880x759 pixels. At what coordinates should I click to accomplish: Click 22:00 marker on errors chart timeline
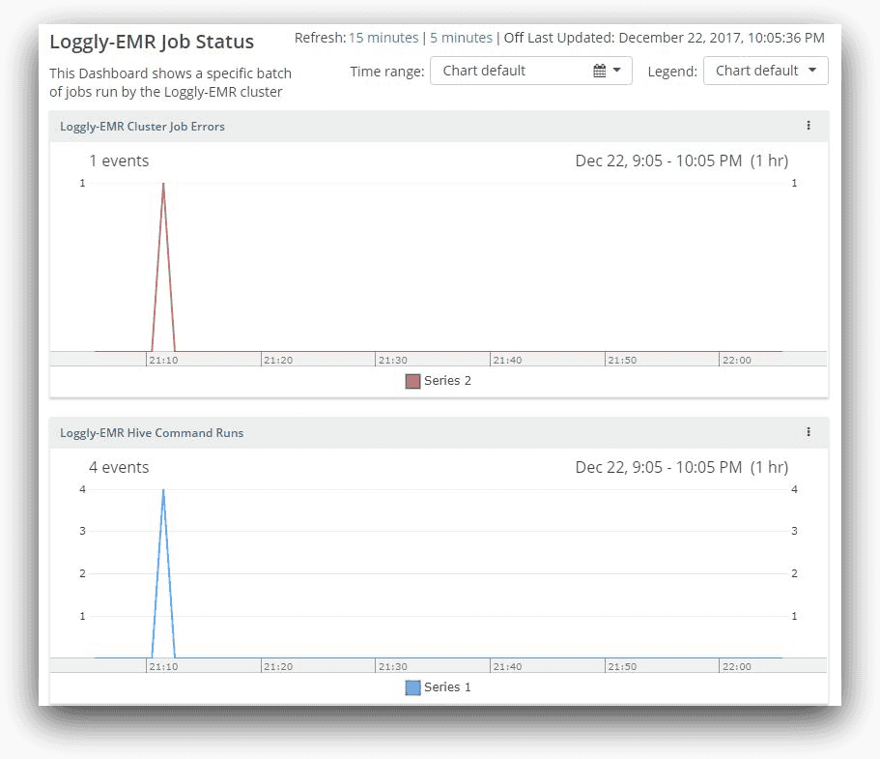735,360
